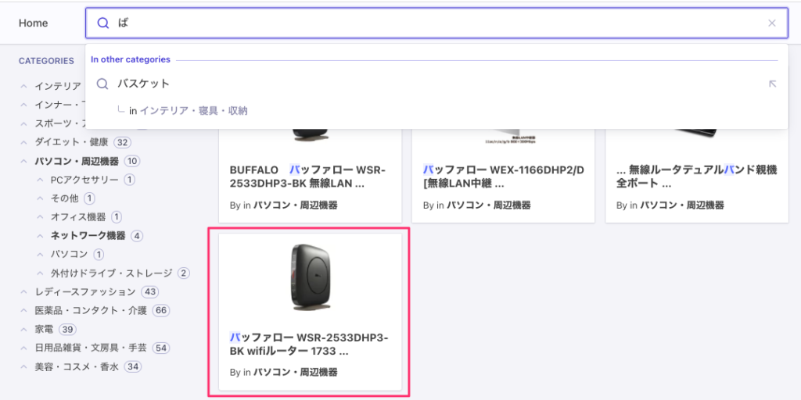Click the count badge 66 for 医薬品
The image size is (801, 400).
[161, 310]
